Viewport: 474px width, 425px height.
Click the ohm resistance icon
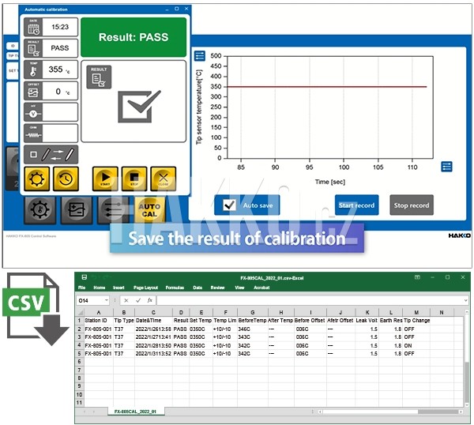[33, 134]
